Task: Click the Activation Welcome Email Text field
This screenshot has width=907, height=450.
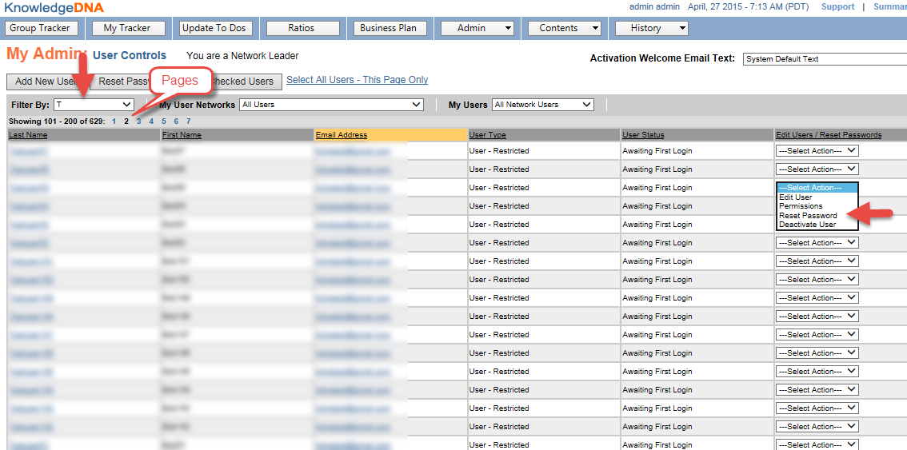Action: tap(824, 59)
